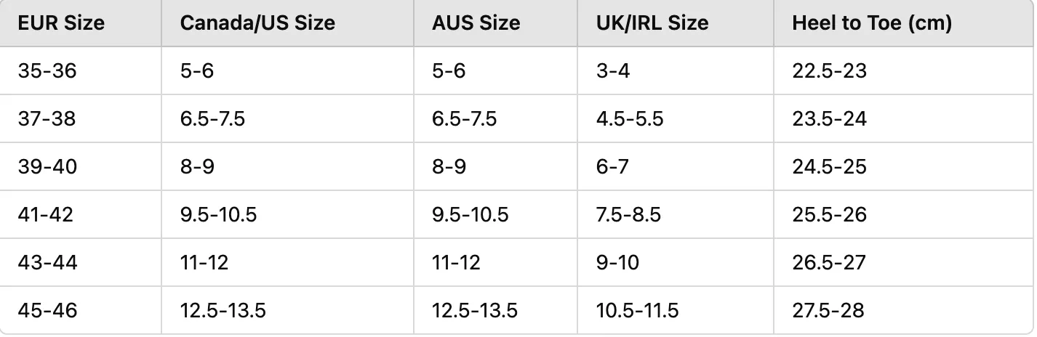The width and height of the screenshot is (1037, 337).
Task: Click the AUS Size column header
Action: click(x=496, y=23)
